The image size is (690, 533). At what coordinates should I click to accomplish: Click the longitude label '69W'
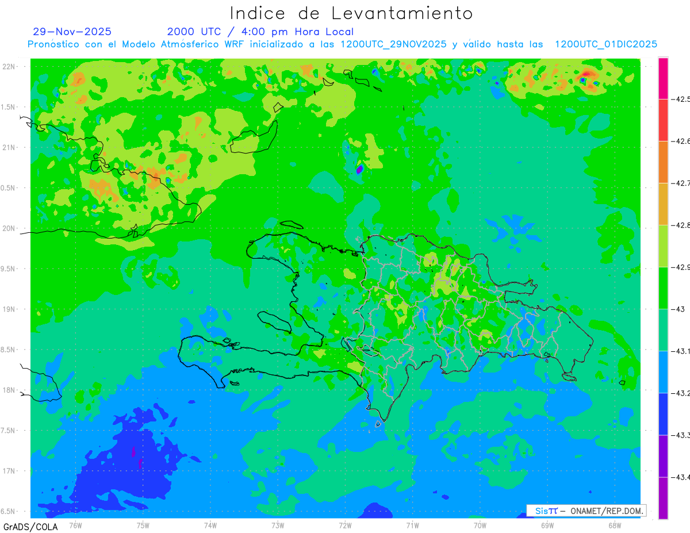point(547,525)
